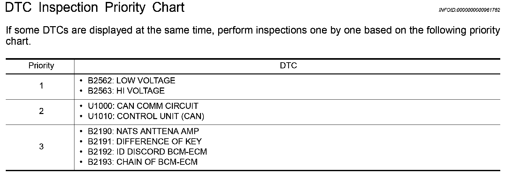
Task: Click the U1000: CAN COMM CIRCUIT entry
Action: pos(143,106)
